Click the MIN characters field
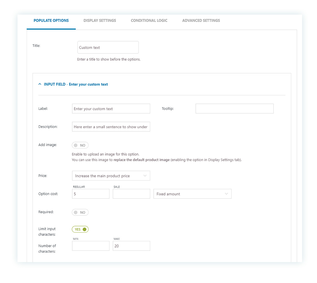The image size is (317, 283). (x=91, y=246)
